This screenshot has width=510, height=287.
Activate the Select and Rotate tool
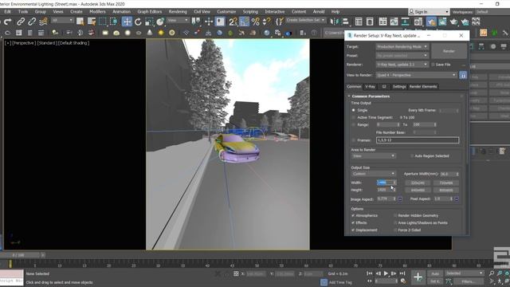(x=138, y=22)
